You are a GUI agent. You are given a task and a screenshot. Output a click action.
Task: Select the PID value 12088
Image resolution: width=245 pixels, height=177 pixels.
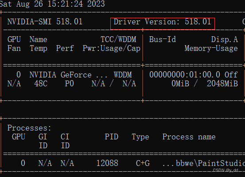pos(107,163)
